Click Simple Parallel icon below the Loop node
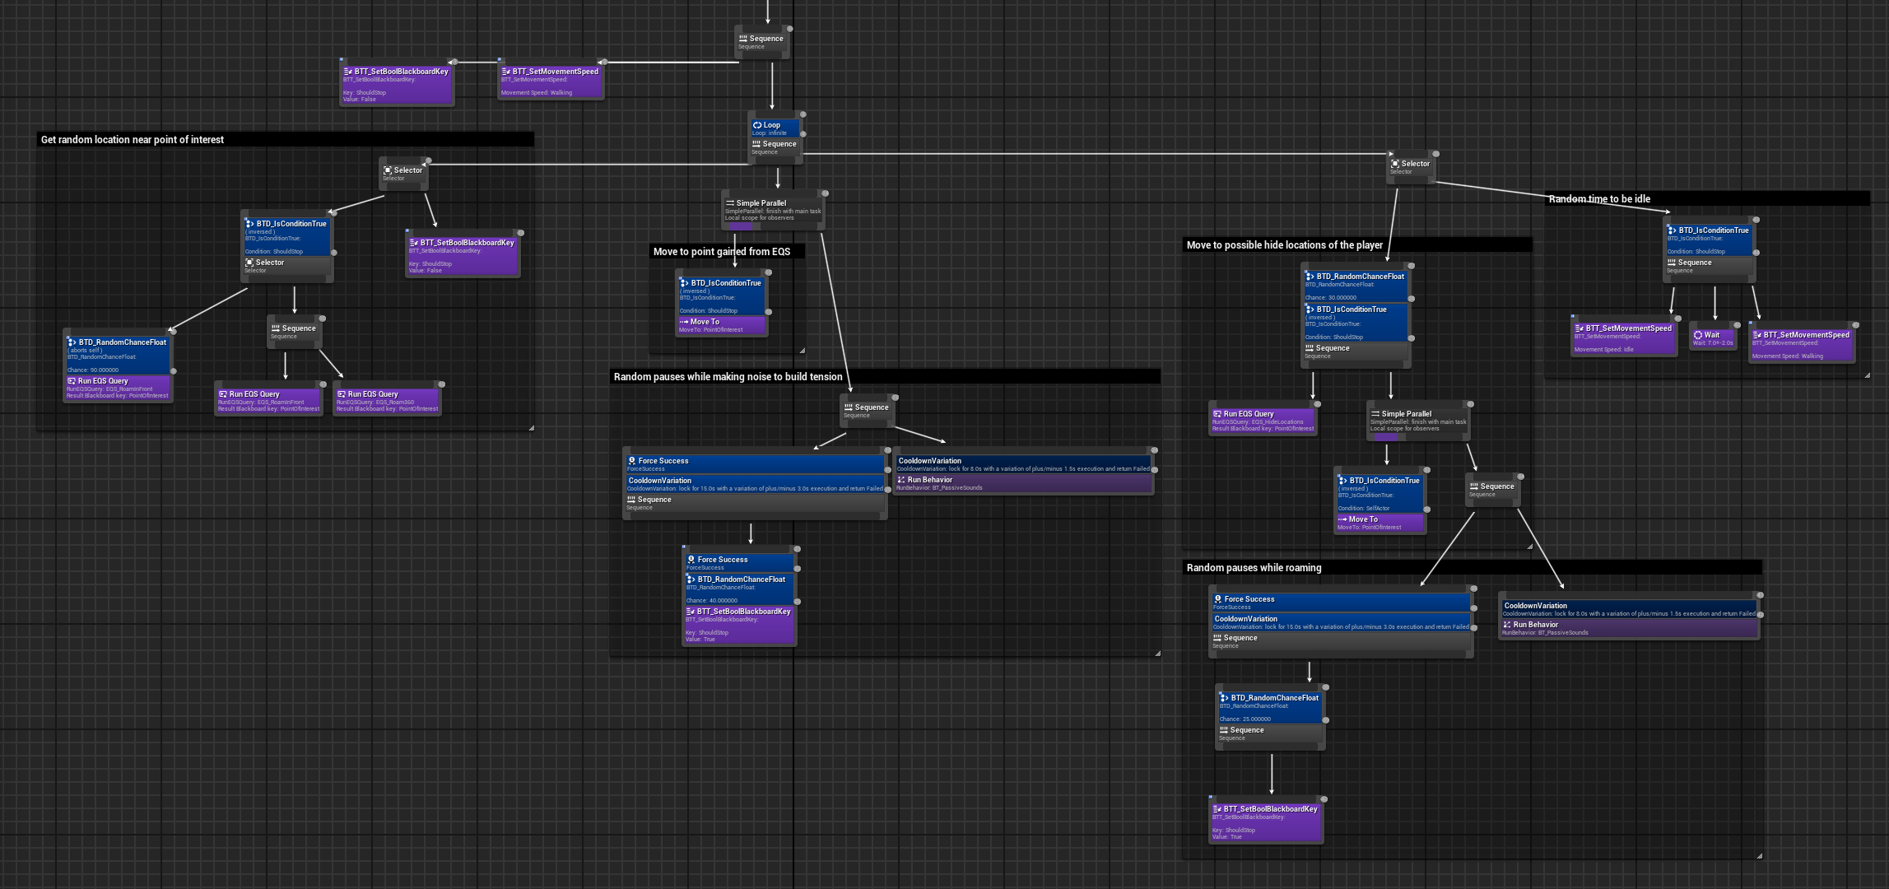The width and height of the screenshot is (1889, 889). coord(729,203)
